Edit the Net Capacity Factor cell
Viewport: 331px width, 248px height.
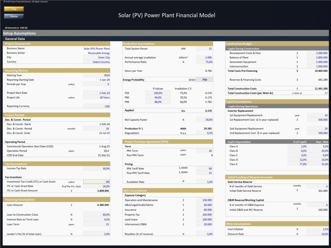pos(205,120)
